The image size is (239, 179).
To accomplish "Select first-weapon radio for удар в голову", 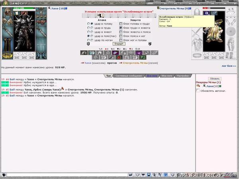I will [x=88, y=24].
